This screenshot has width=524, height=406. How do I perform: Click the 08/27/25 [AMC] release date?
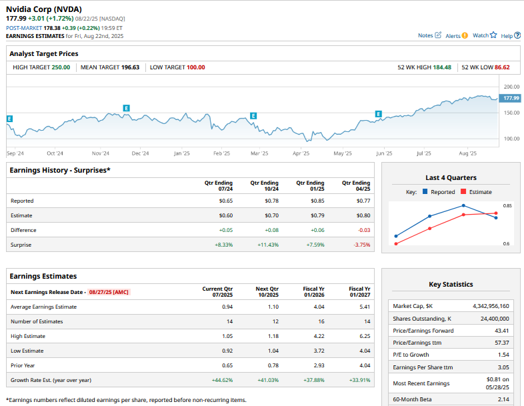[x=109, y=292]
